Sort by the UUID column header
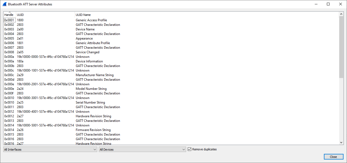This screenshot has width=347, height=163. 45,15
